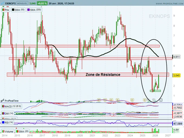Viewport: 184px width, 138px height.
Task: Click the 2020 label on the time axis
Action: click(x=80, y=135)
